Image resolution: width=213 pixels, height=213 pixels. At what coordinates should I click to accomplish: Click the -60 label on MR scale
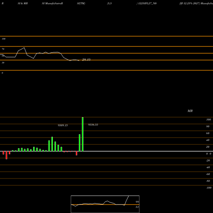click(x=208, y=174)
